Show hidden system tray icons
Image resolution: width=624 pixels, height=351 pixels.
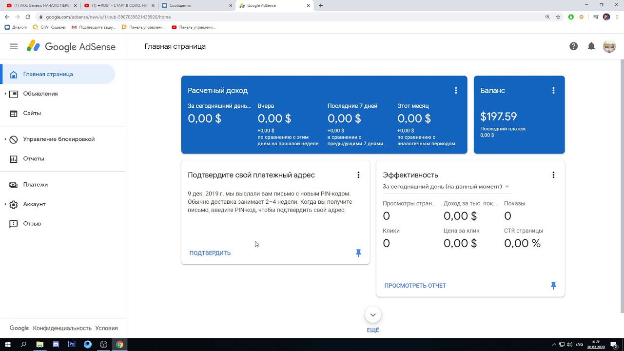553,344
